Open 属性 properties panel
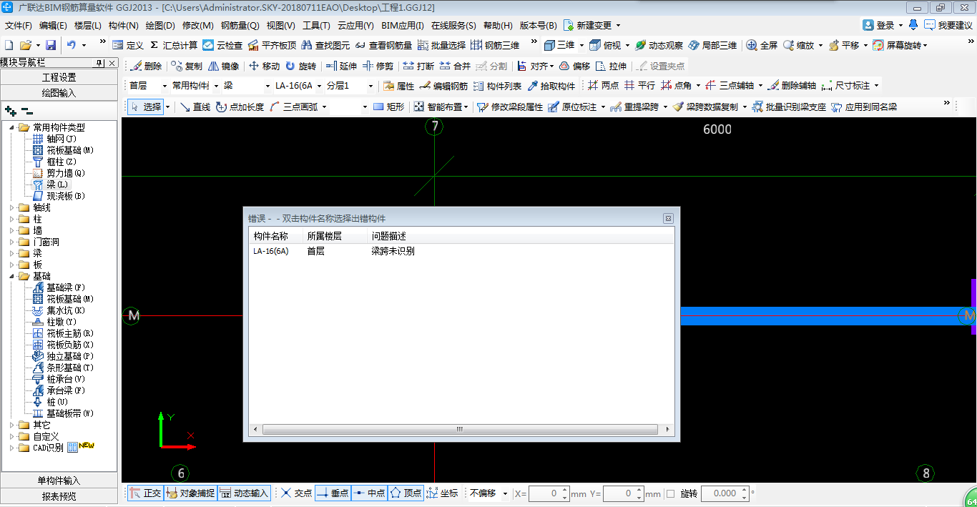 click(x=399, y=86)
